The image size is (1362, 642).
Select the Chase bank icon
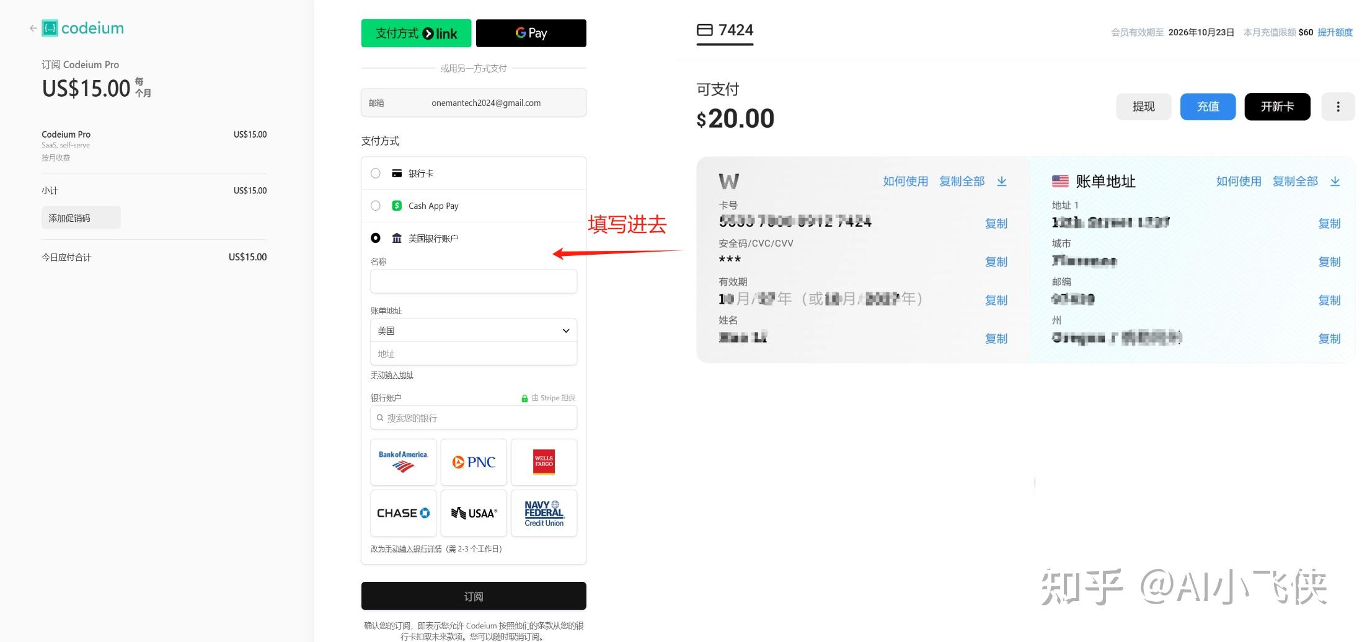tap(403, 512)
